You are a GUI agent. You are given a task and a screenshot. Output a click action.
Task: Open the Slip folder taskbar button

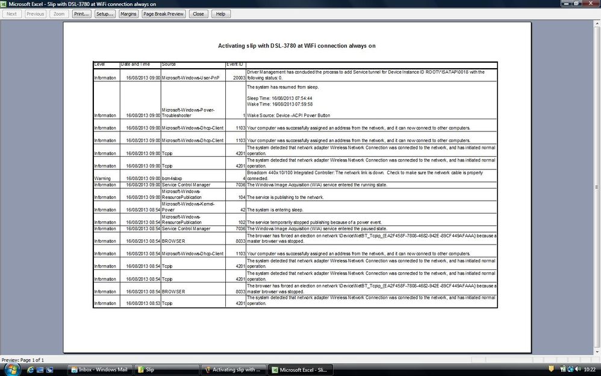click(167, 370)
